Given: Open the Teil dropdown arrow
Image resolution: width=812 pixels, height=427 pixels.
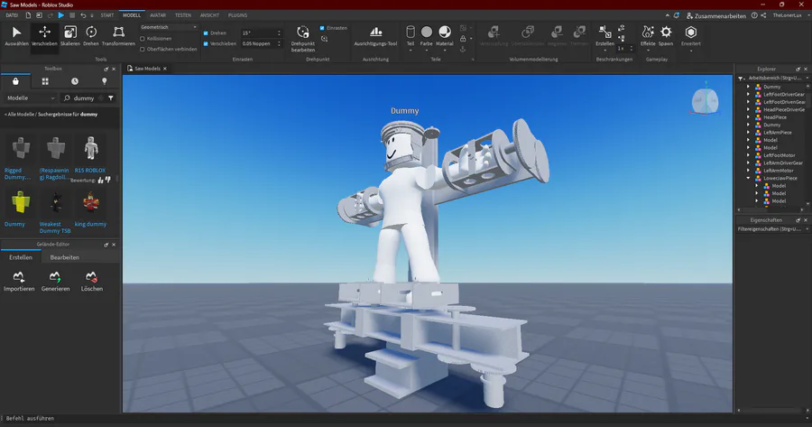Looking at the screenshot, I should [411, 51].
